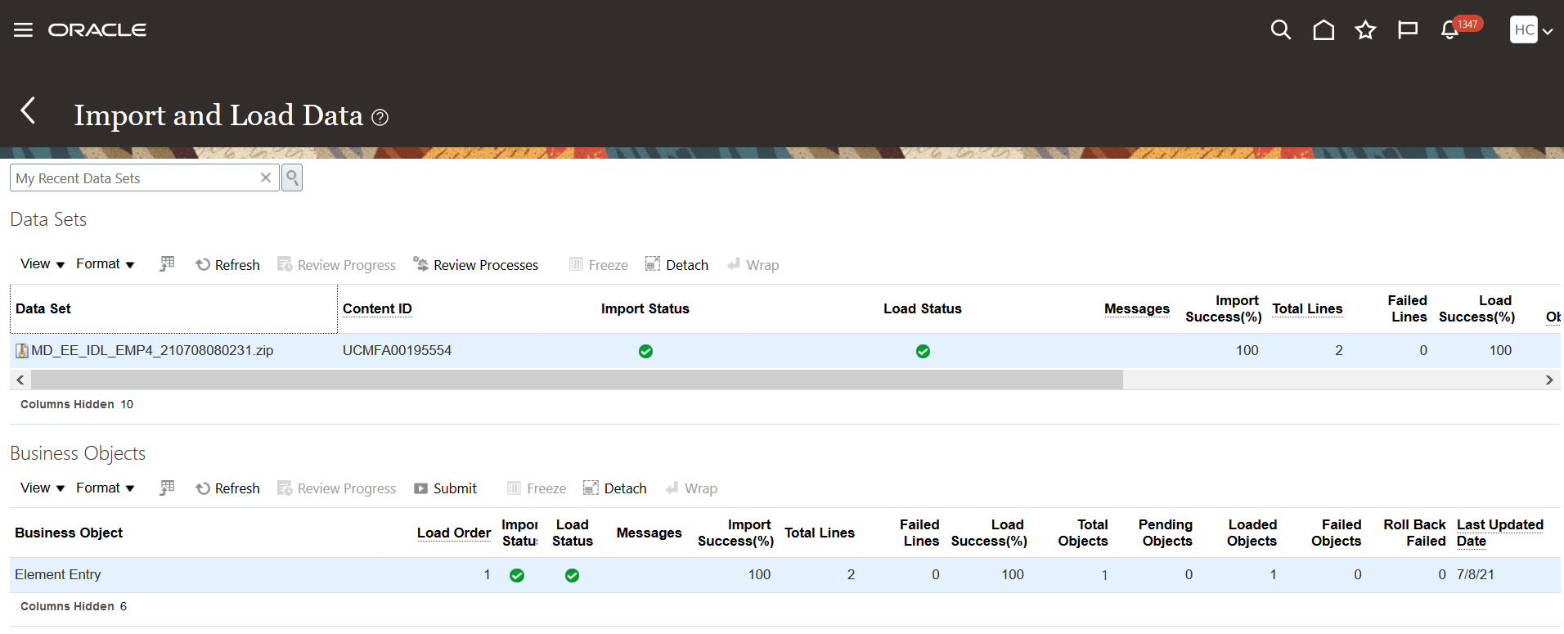Screen dimensions: 1564x634
Task: Click the right arrow of Data Sets scrollbar
Action: 1549,380
